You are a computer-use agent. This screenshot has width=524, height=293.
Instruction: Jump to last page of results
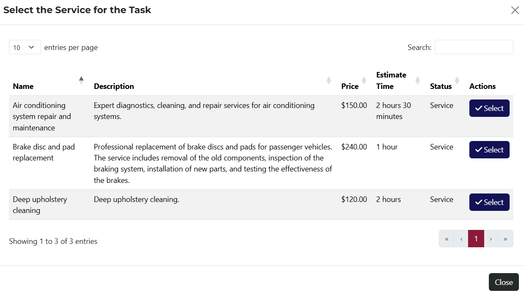505,239
